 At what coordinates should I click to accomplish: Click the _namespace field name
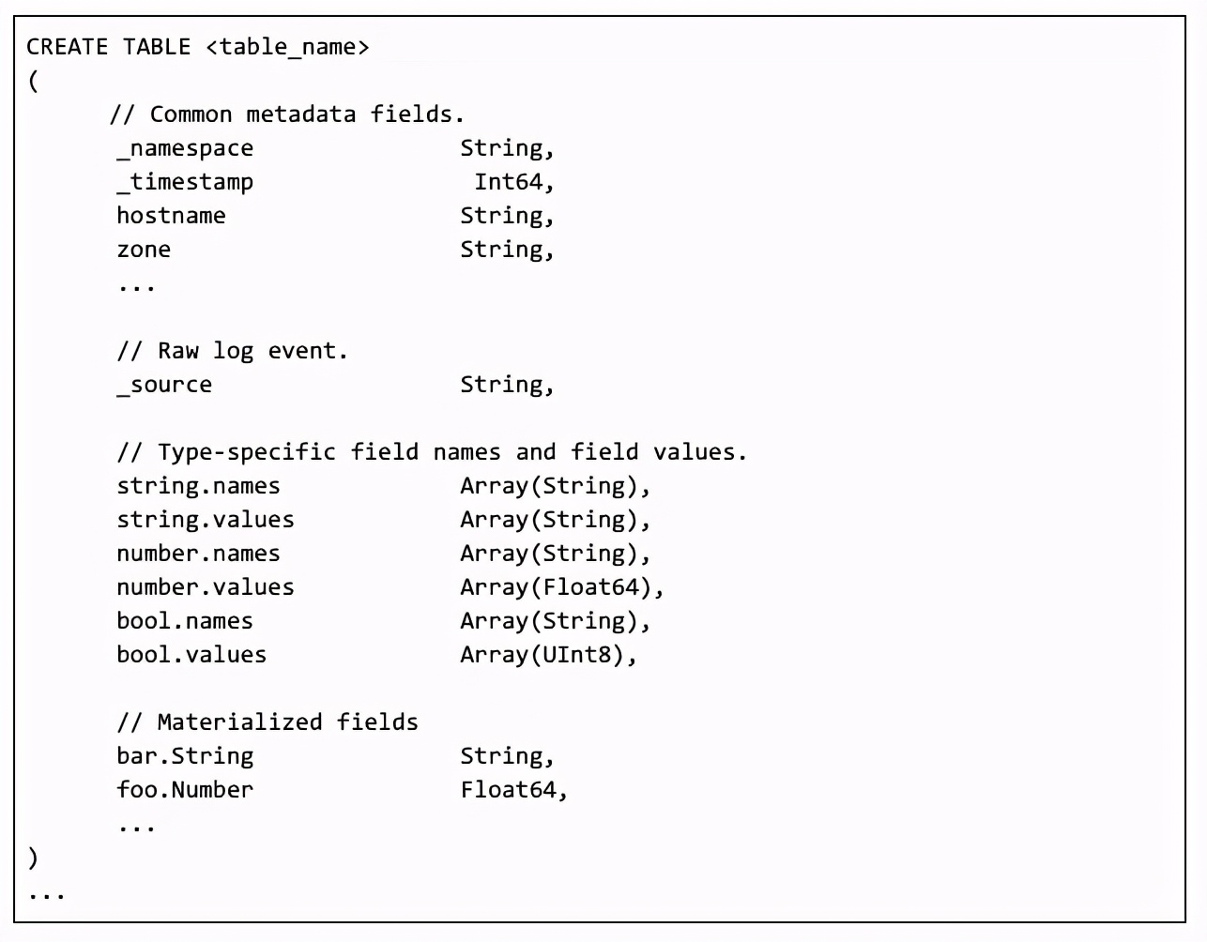coord(185,148)
